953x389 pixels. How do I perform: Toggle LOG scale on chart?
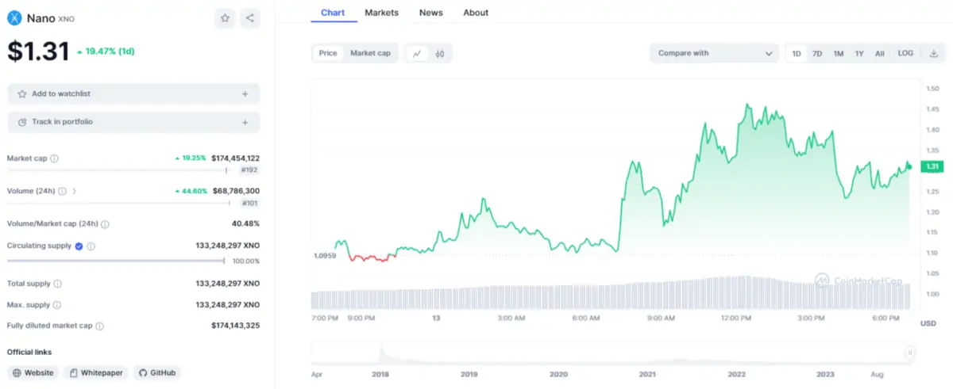point(905,53)
